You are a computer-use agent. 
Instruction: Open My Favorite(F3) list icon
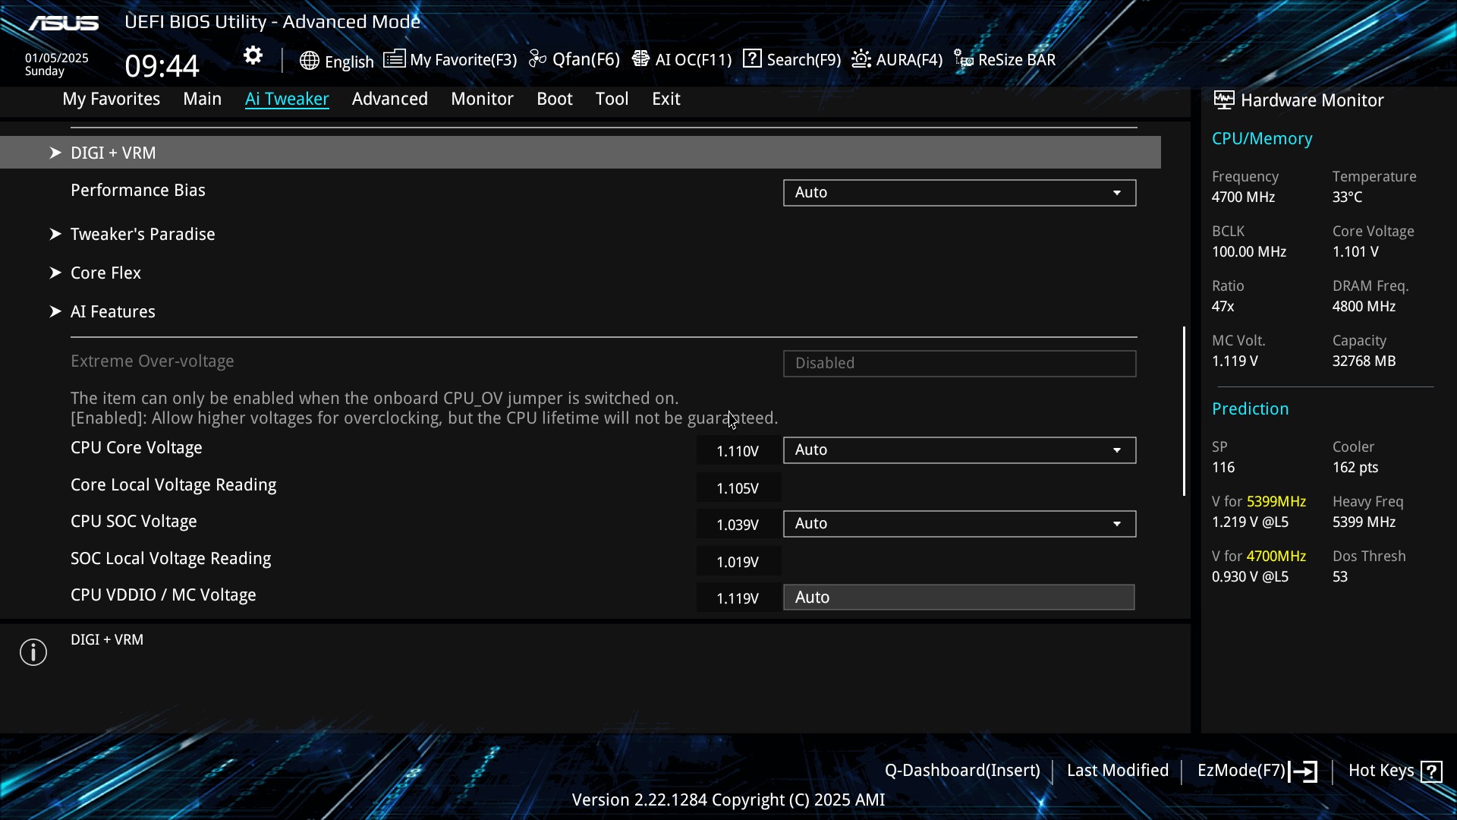click(394, 59)
